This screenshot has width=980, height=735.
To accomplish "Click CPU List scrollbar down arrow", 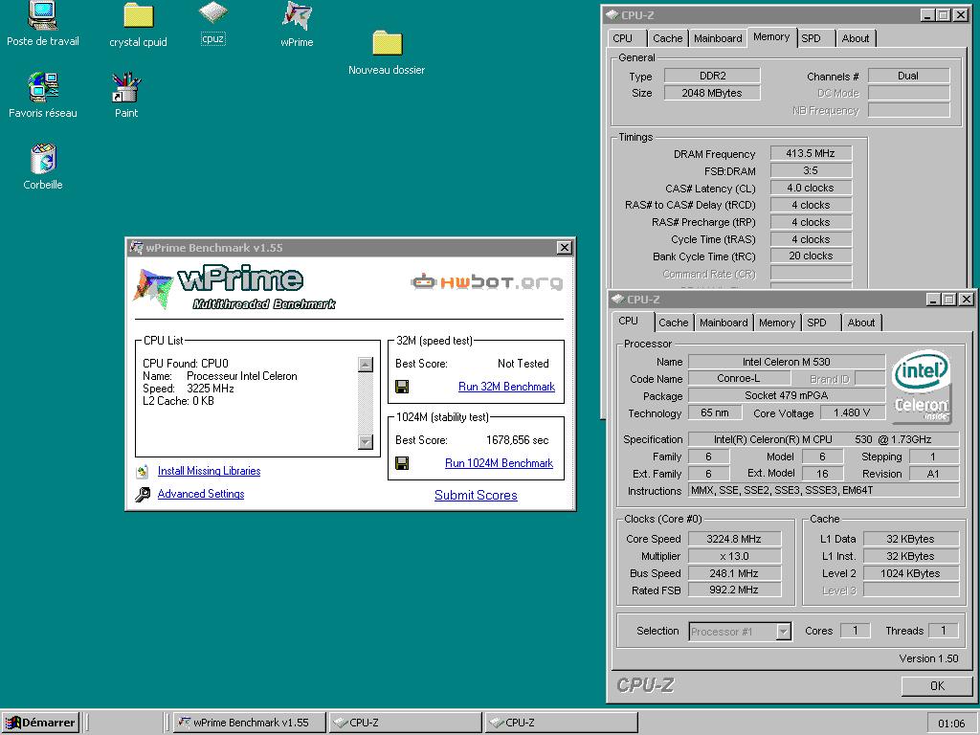I will point(366,442).
